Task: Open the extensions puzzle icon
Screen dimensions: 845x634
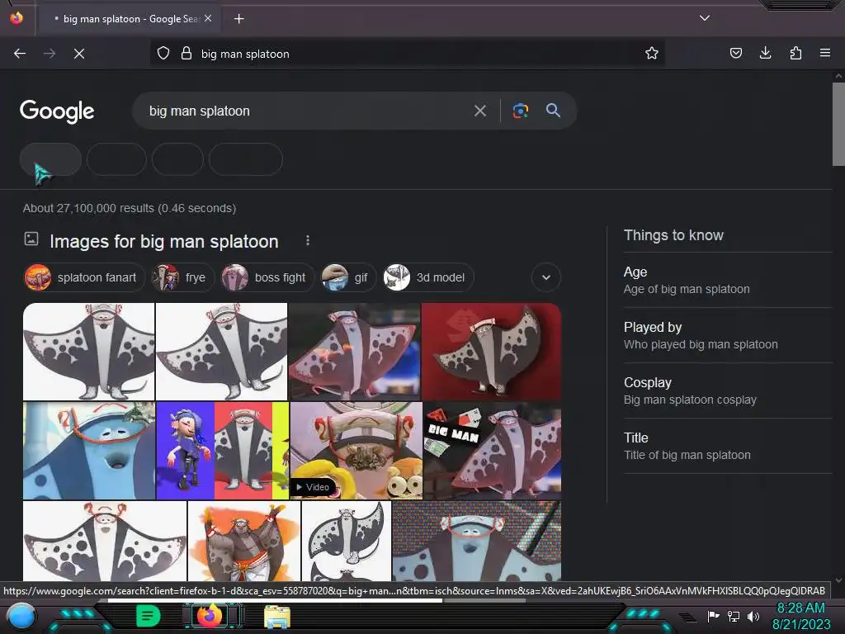Action: click(795, 53)
